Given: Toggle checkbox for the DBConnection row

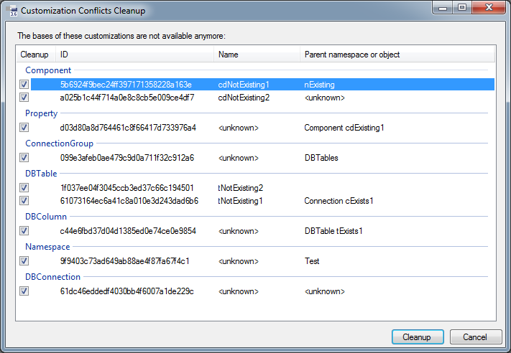Looking at the screenshot, I should point(24,291).
